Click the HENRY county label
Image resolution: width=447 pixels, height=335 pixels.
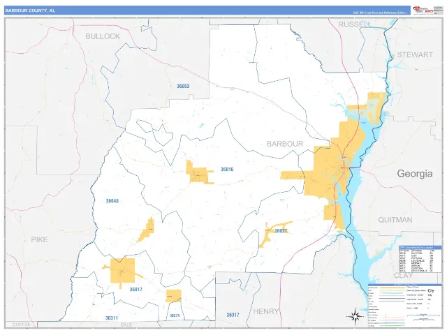[266, 311]
